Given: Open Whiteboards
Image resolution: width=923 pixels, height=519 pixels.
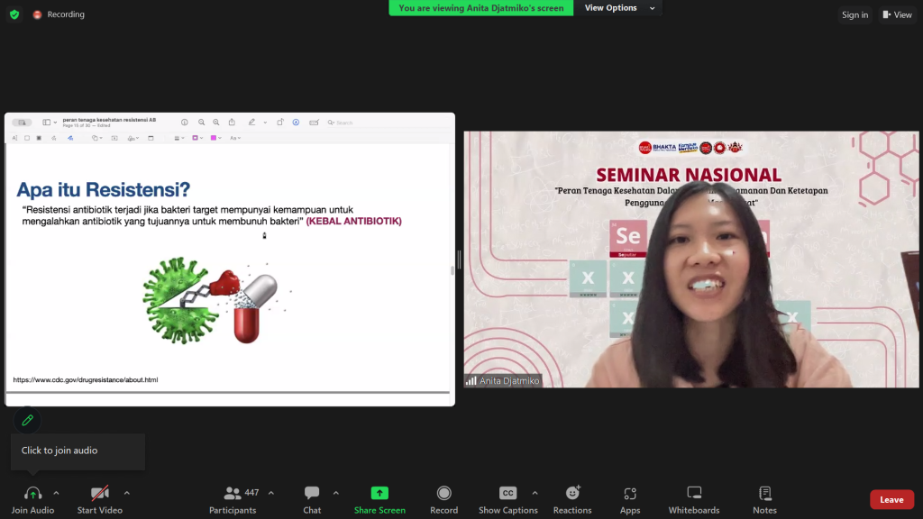Looking at the screenshot, I should point(694,493).
